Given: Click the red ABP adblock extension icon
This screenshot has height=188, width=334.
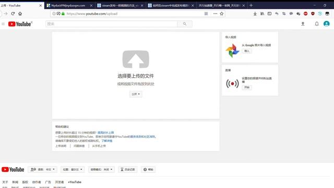Looking at the screenshot, I should coord(306,14).
